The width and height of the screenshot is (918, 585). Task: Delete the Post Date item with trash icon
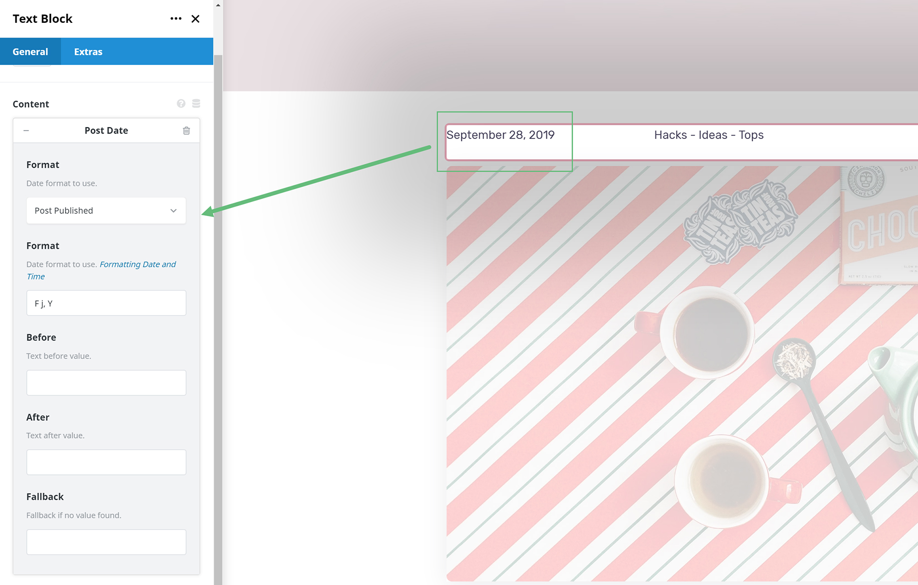[x=187, y=130]
